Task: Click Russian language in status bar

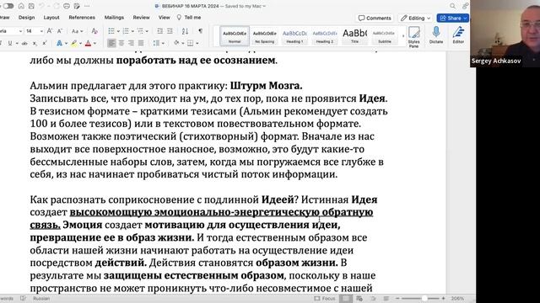Action: coord(41,299)
